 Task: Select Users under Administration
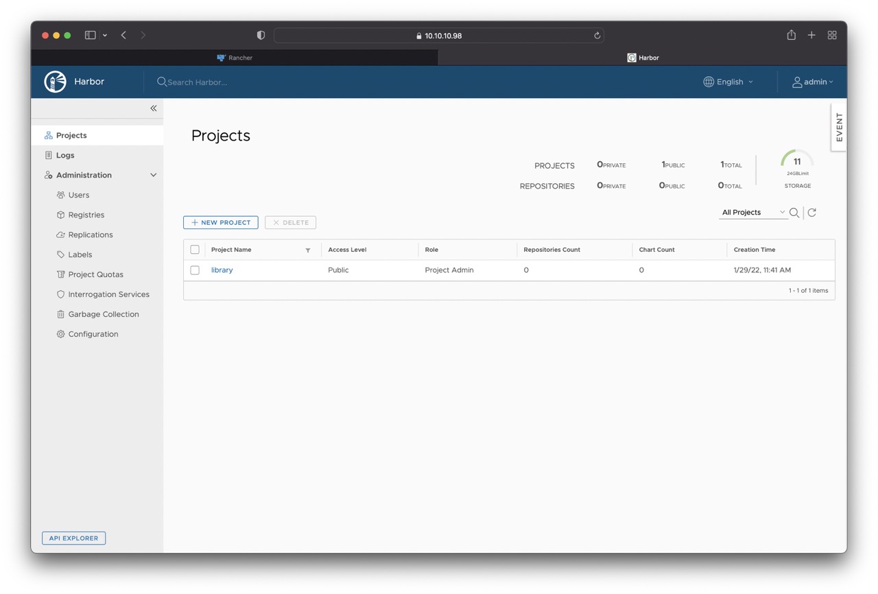coord(78,195)
